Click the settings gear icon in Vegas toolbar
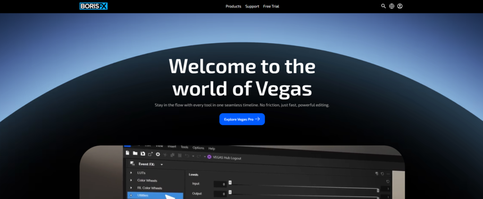This screenshot has width=483, height=199. click(158, 154)
